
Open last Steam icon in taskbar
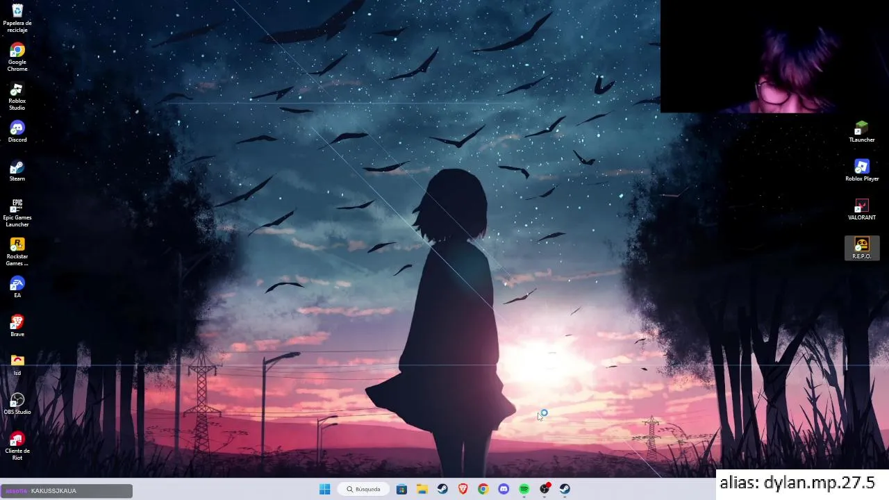[565, 489]
